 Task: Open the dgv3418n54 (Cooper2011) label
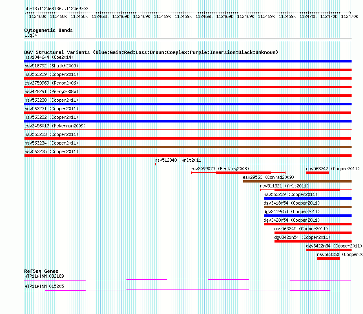click(x=292, y=203)
